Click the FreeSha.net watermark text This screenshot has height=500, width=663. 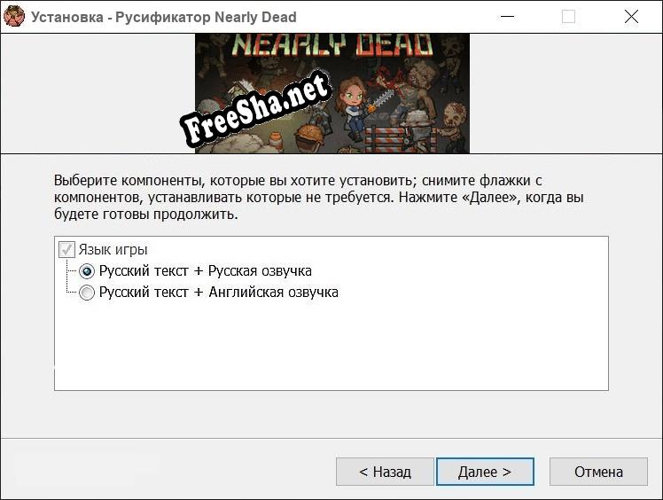click(x=256, y=108)
